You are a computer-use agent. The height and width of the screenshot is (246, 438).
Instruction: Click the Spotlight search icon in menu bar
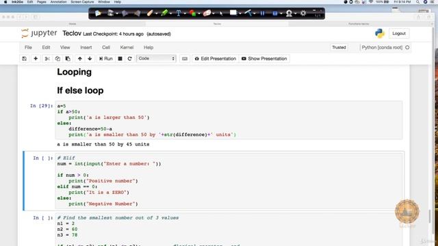[x=417, y=2]
